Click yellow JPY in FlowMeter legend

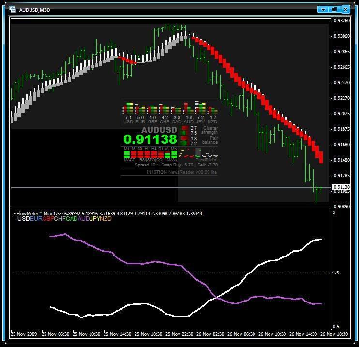point(94,219)
